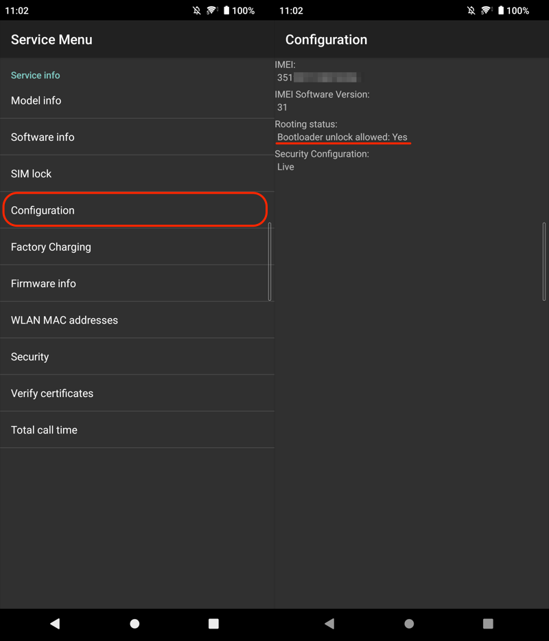Tap the home circle below Service Menu
Screen dimensions: 549x641
click(x=135, y=623)
